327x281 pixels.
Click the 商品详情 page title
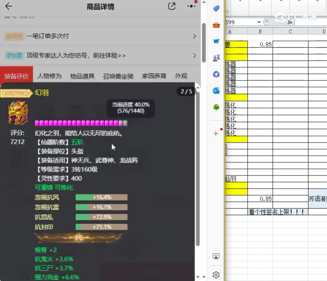[x=100, y=7]
